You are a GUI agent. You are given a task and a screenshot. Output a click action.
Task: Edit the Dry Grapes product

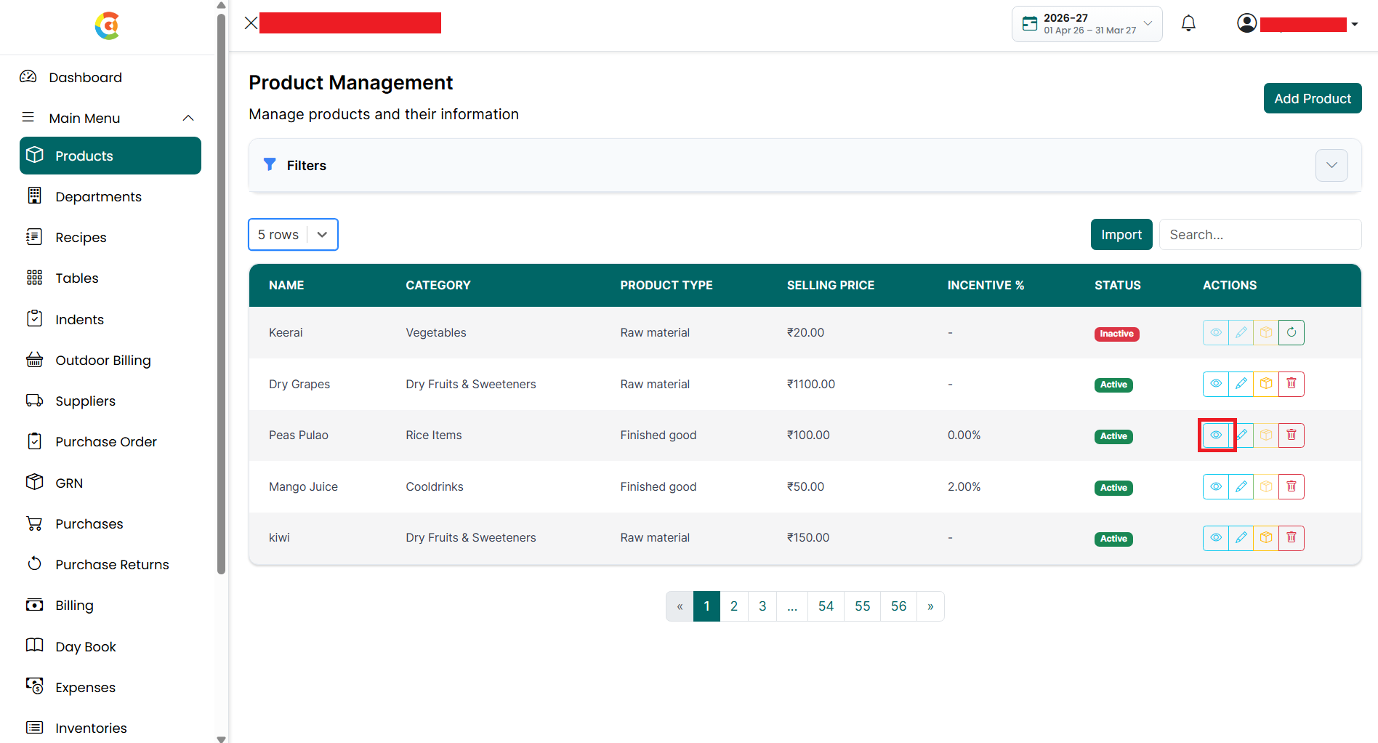pyautogui.click(x=1241, y=384)
